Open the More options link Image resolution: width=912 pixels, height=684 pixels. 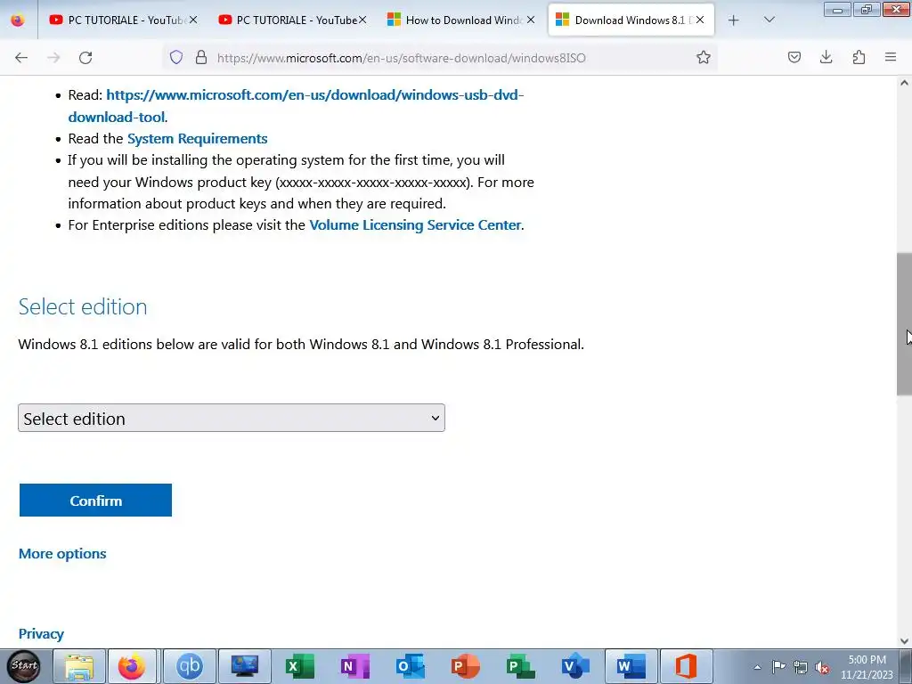pos(62,554)
